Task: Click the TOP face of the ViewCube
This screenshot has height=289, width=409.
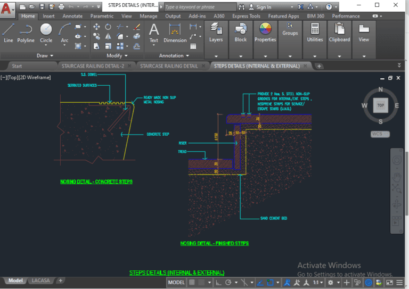Action: pyautogui.click(x=381, y=105)
